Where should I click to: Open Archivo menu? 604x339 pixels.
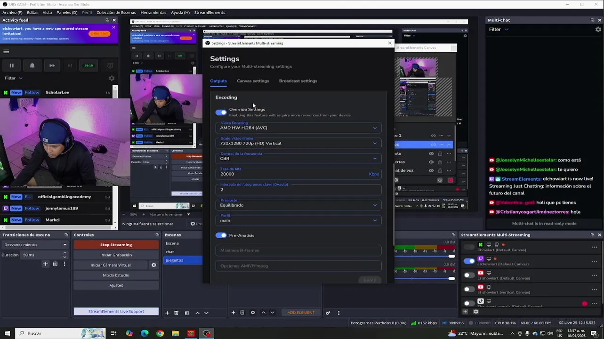12,12
